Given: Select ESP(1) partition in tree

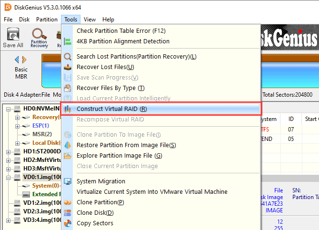Looking at the screenshot, I should tap(40, 126).
